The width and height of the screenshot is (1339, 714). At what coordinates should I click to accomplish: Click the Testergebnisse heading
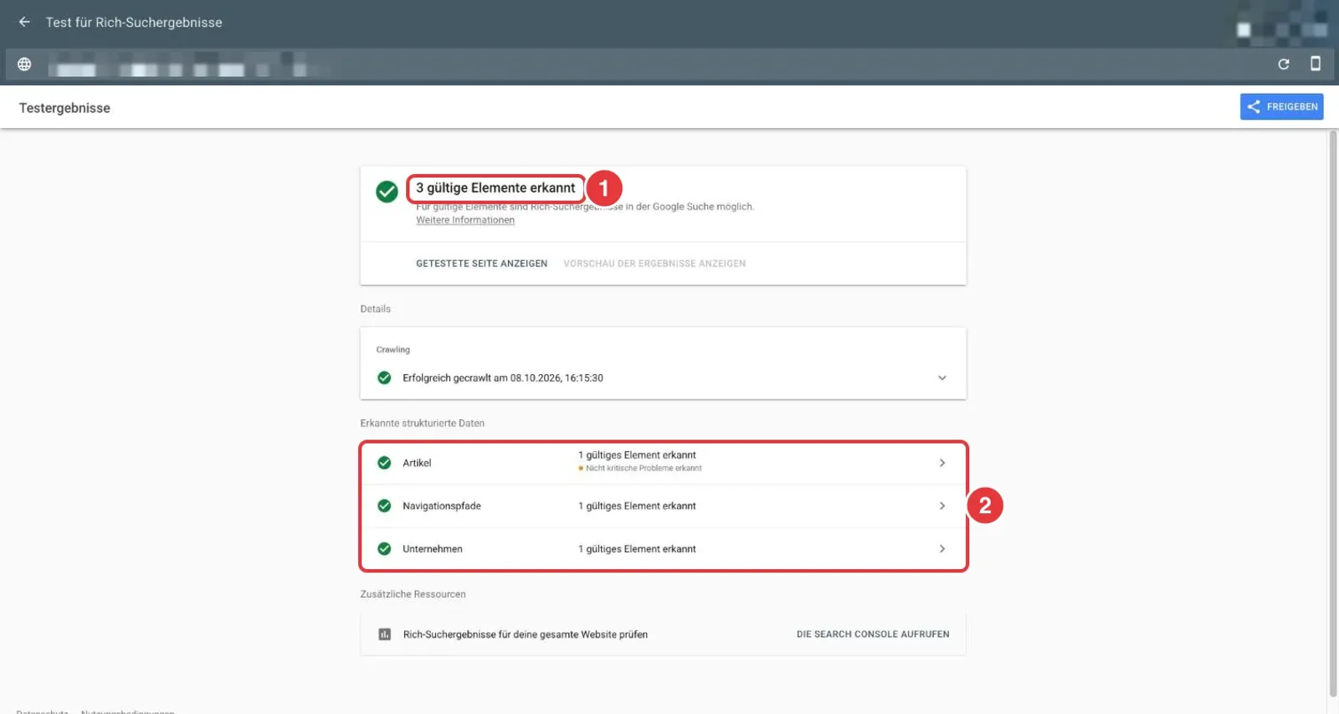coord(64,108)
